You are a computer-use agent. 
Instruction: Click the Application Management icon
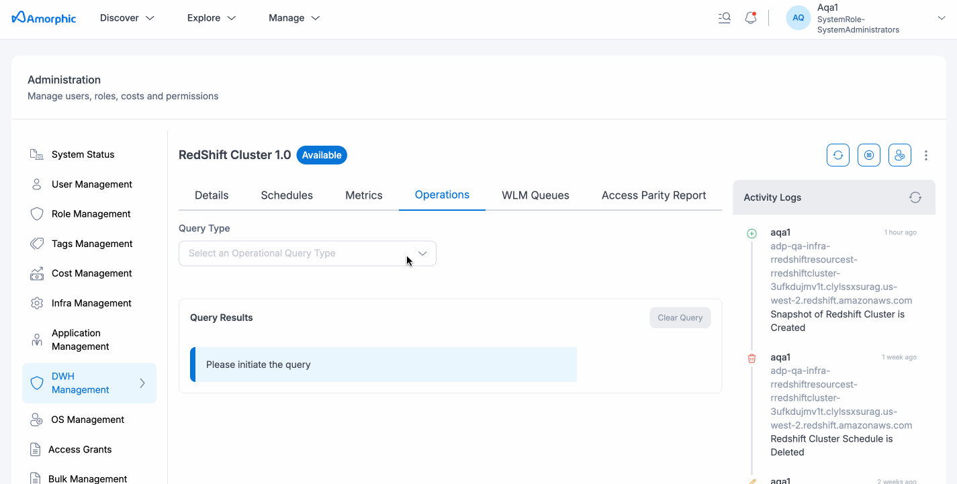point(37,340)
